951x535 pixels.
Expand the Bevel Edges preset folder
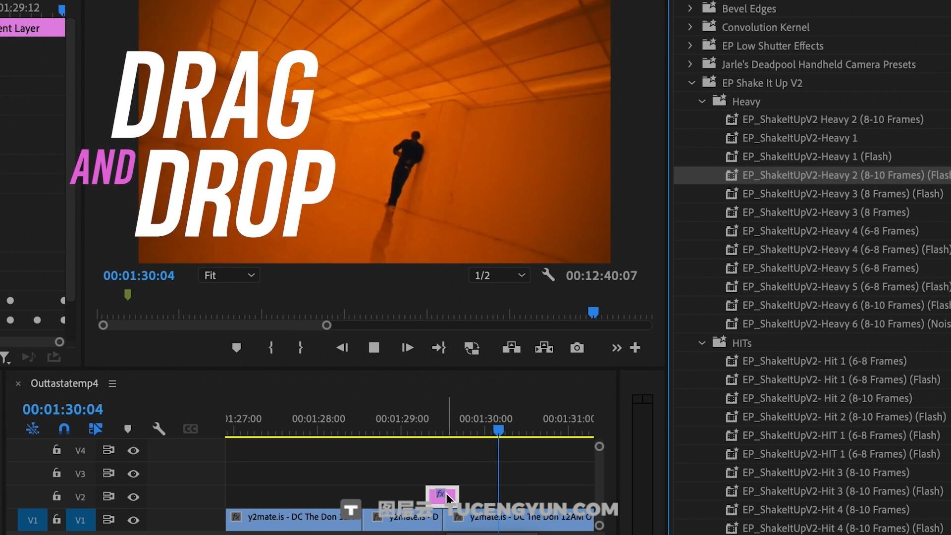coord(690,8)
